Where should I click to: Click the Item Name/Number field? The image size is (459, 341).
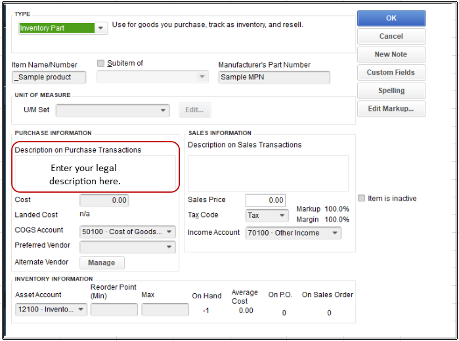tap(49, 77)
